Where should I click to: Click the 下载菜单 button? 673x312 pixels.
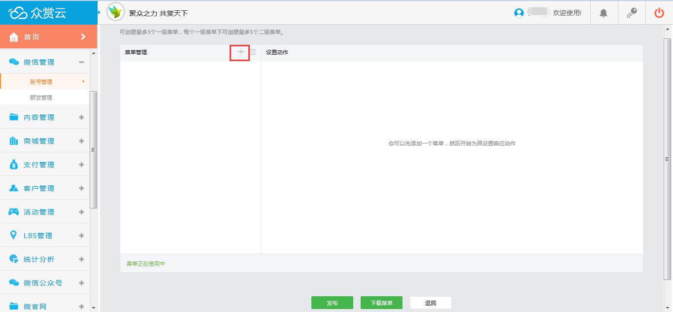coord(381,303)
